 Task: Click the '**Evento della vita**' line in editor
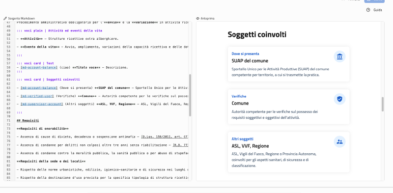[102, 47]
